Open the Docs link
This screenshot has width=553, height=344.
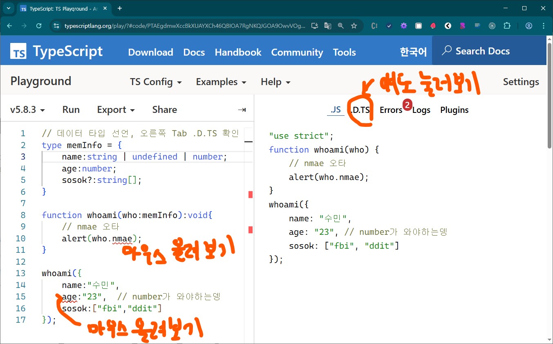(x=194, y=52)
